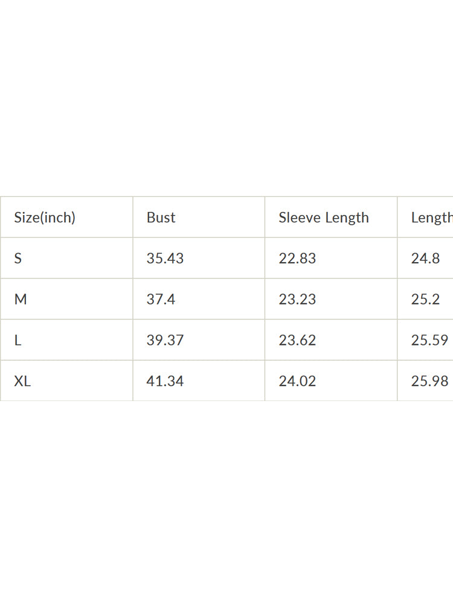Click the Bust column header

pyautogui.click(x=161, y=217)
